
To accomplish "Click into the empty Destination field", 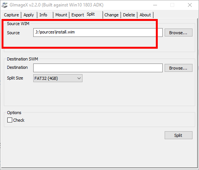I will click(x=98, y=68).
